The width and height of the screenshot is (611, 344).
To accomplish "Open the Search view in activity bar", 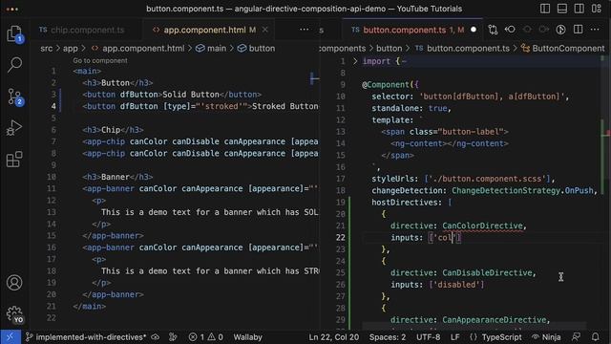I will (14, 64).
